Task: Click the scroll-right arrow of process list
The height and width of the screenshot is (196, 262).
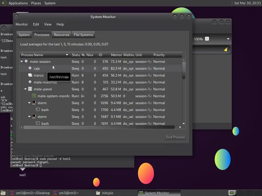Action: [x=180, y=127]
